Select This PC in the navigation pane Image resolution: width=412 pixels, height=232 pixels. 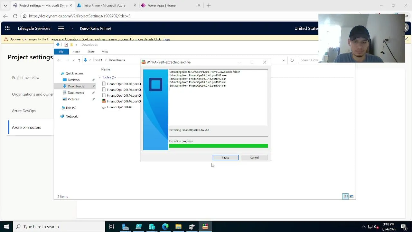[70, 108]
